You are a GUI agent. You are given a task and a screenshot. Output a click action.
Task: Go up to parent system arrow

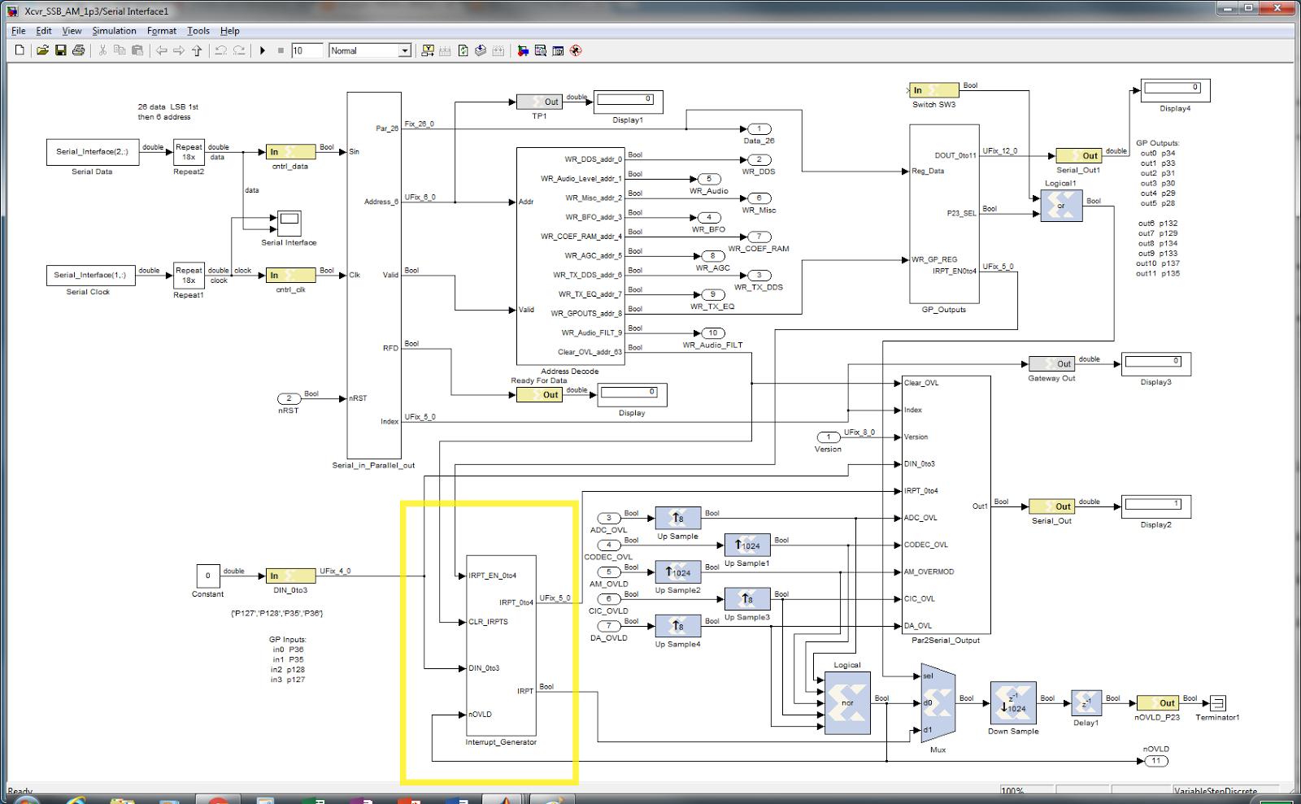pyautogui.click(x=197, y=50)
